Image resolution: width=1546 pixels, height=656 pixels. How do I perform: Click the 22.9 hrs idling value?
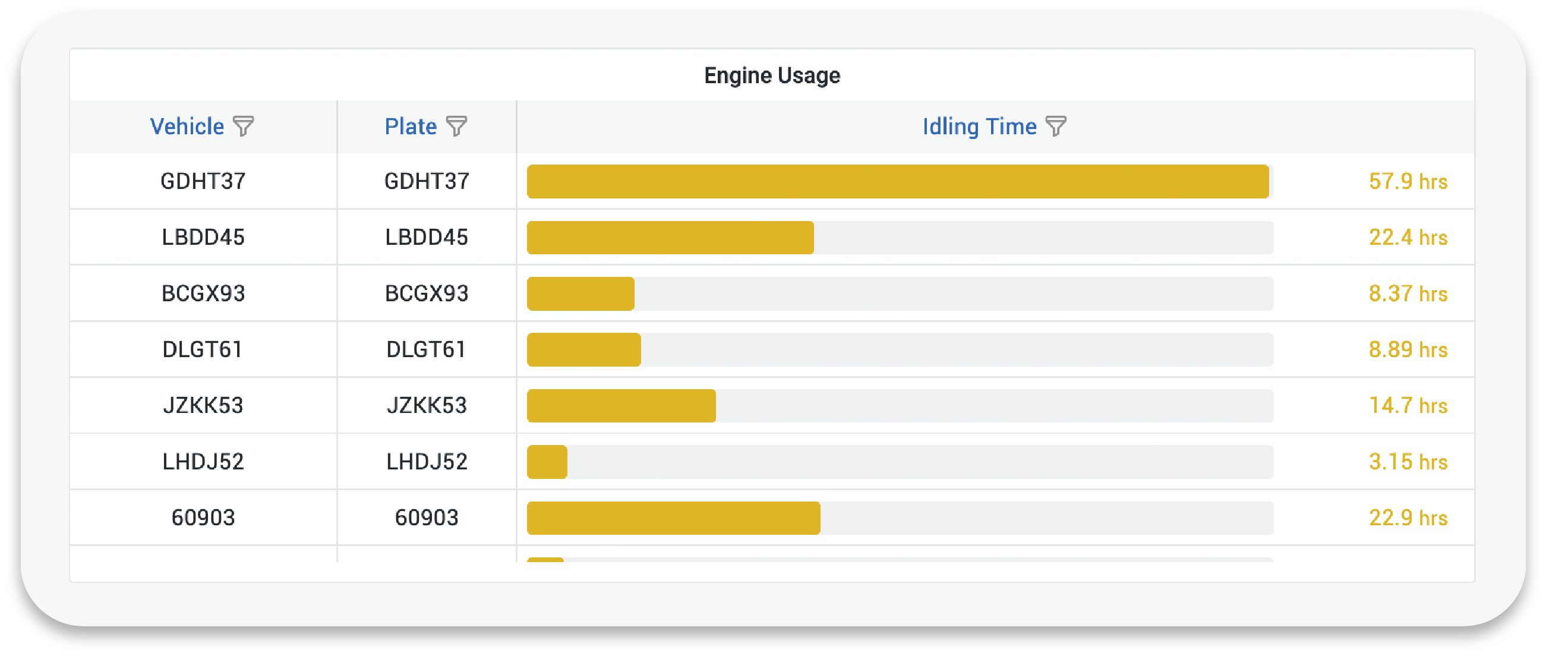(1408, 518)
